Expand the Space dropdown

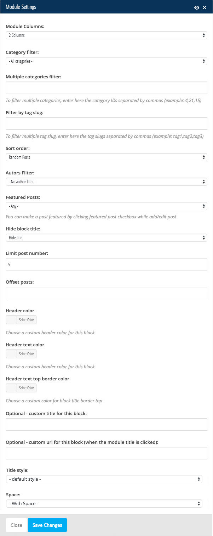[104, 503]
